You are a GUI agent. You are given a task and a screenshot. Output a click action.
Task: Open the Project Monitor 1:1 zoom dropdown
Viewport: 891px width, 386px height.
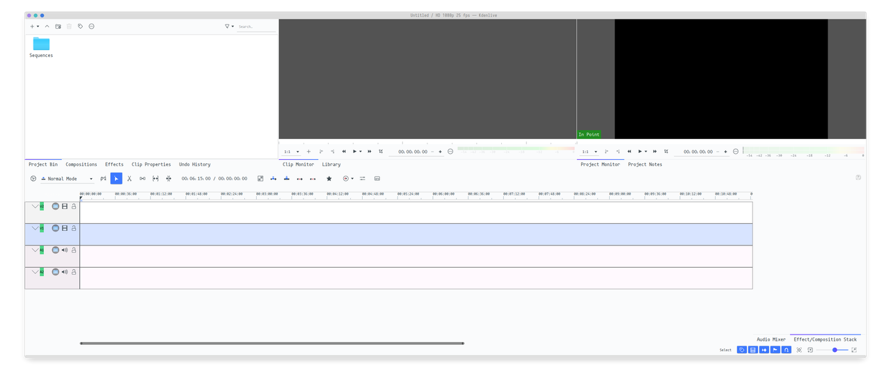[590, 152]
